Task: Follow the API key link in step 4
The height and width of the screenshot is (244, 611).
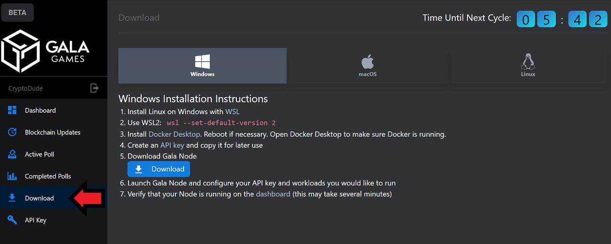Action: click(x=172, y=145)
